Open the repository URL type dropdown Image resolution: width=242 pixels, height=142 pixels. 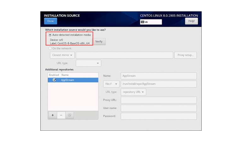click(x=133, y=92)
